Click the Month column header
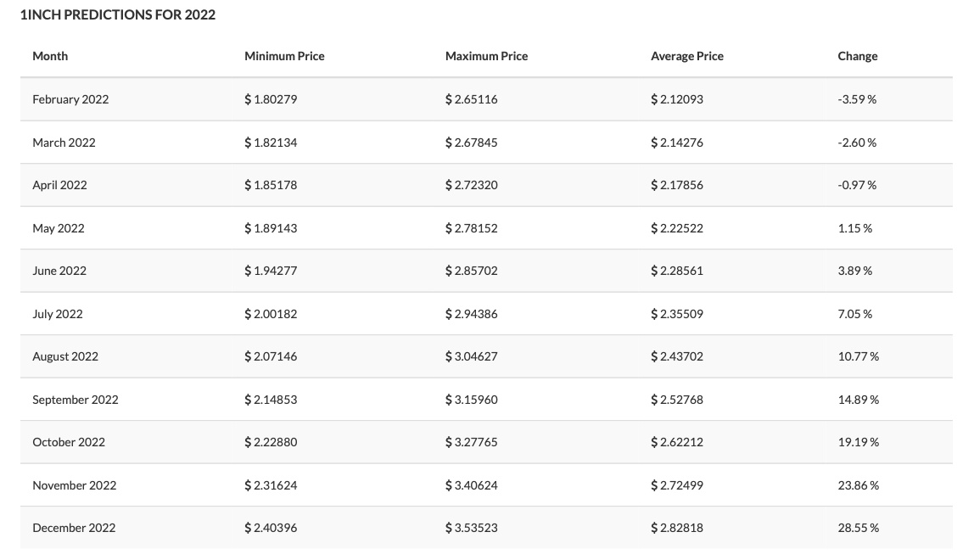 pos(50,56)
